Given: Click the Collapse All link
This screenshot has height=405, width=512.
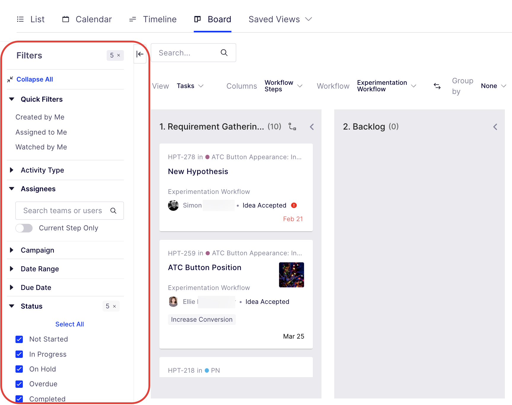Looking at the screenshot, I should 35,79.
